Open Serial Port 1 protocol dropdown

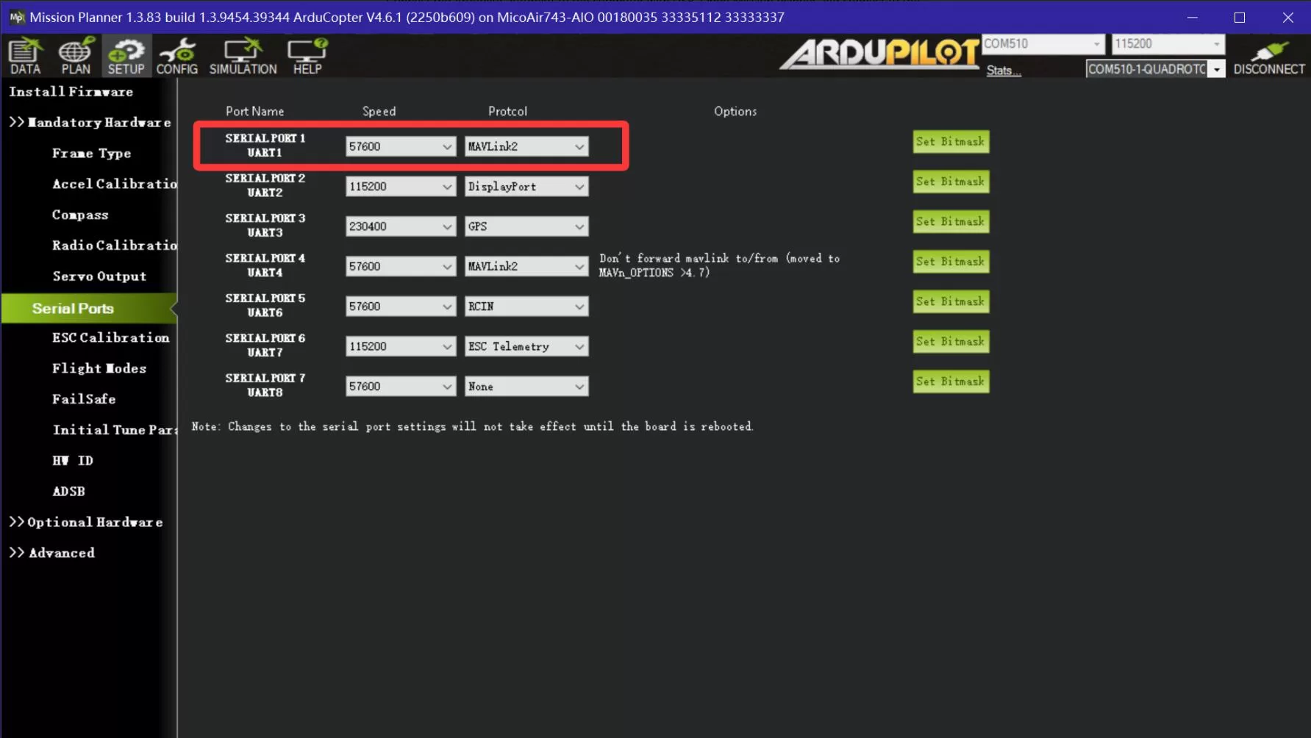pyautogui.click(x=526, y=146)
